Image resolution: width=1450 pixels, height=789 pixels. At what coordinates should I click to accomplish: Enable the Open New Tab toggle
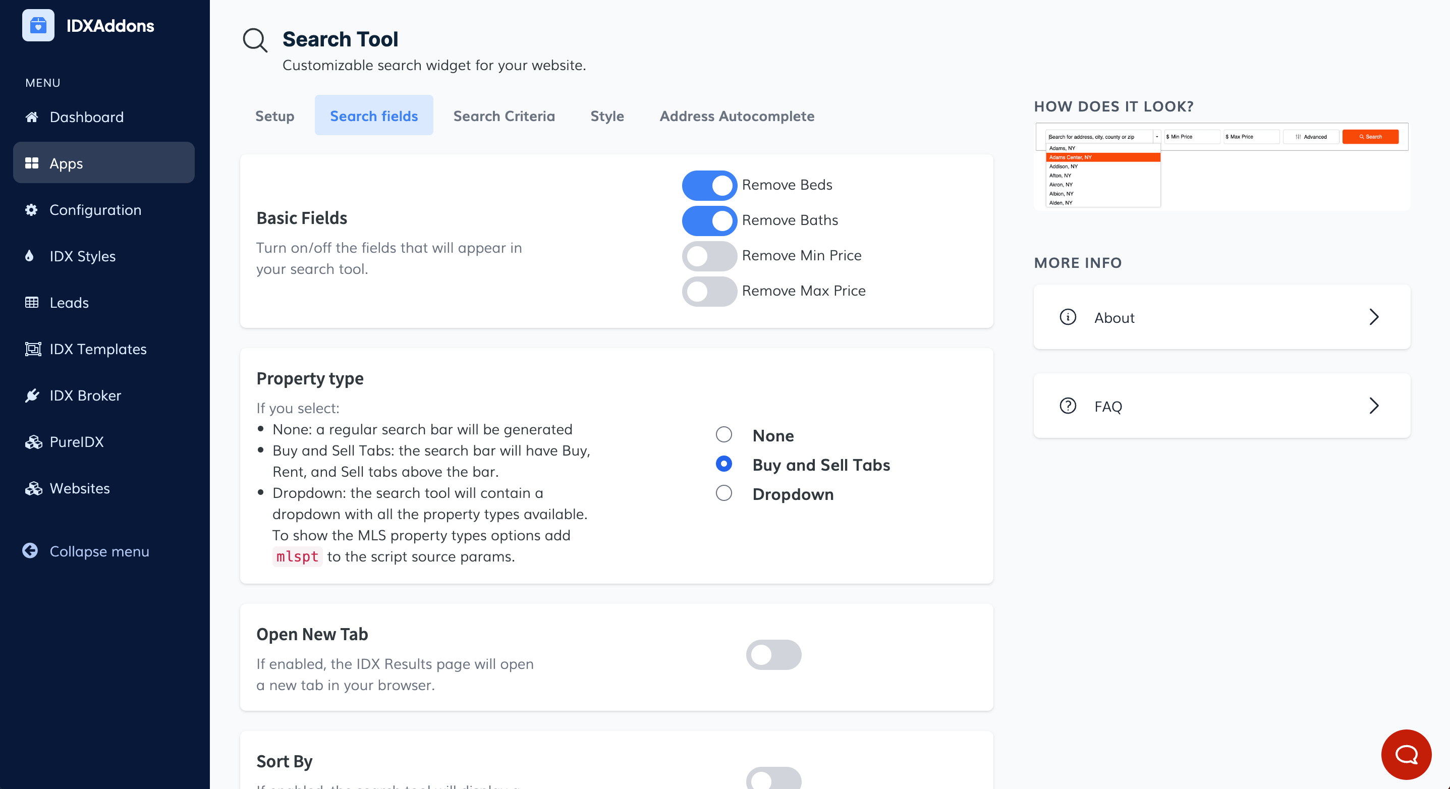pos(773,654)
